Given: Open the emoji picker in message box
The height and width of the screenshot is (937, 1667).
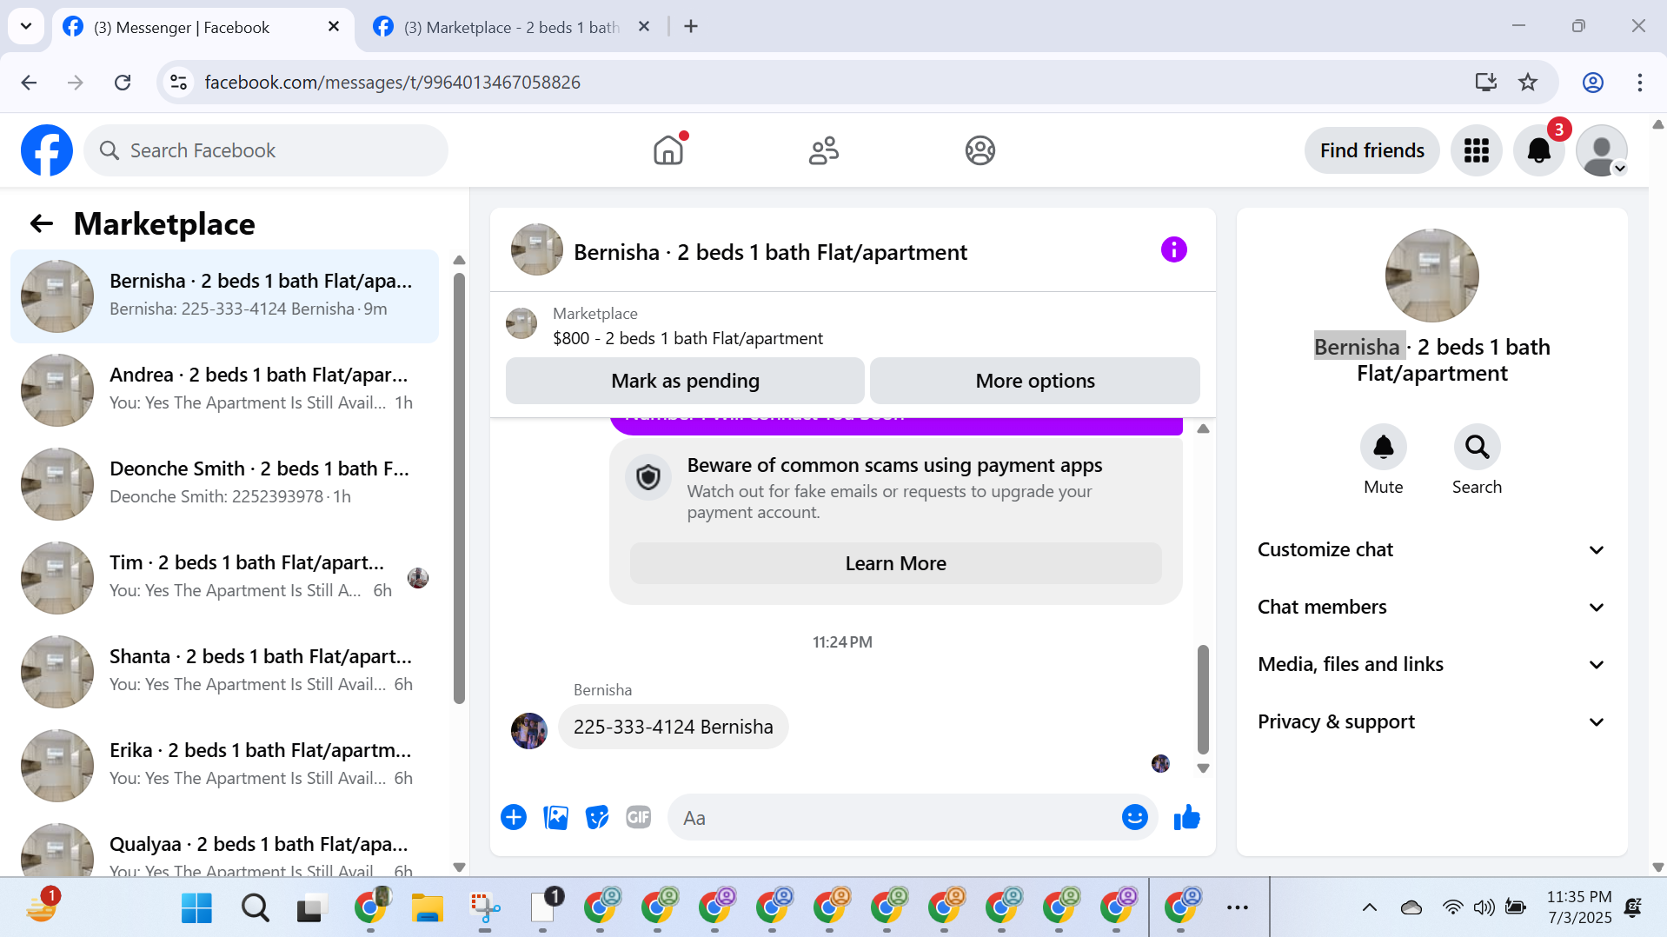Looking at the screenshot, I should 1134,817.
